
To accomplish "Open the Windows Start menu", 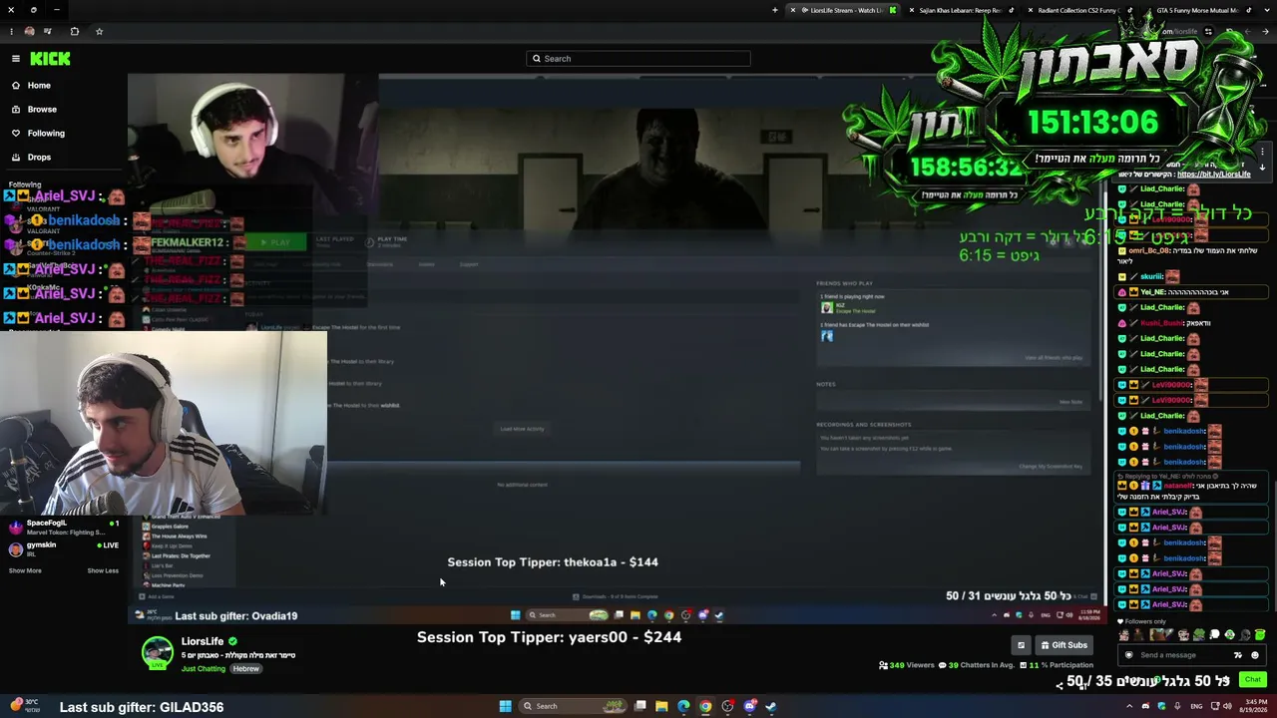I will click(x=505, y=706).
